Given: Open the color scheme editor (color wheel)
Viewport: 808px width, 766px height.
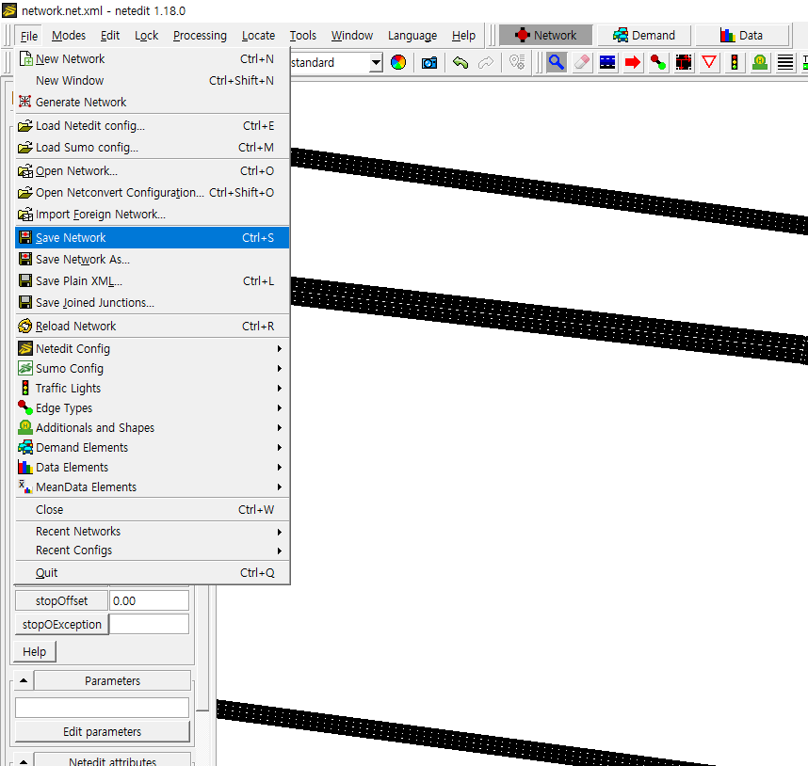Looking at the screenshot, I should (x=398, y=63).
